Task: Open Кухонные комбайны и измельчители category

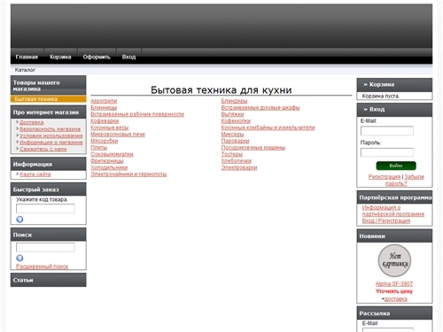Action: tap(268, 127)
